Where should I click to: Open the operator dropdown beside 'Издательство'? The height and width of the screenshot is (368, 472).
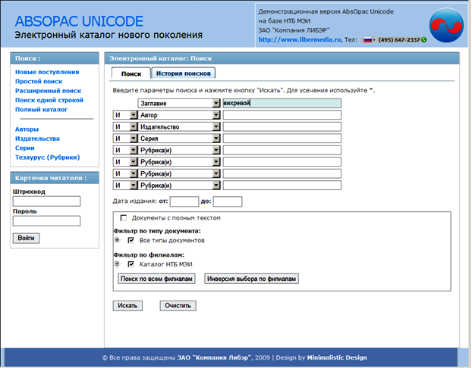(x=134, y=126)
